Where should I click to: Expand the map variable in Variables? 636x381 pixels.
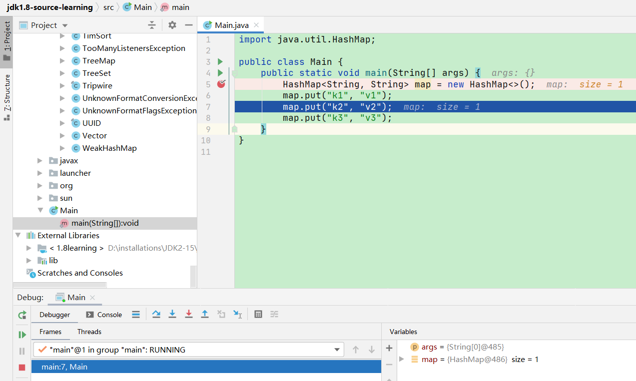tap(402, 360)
